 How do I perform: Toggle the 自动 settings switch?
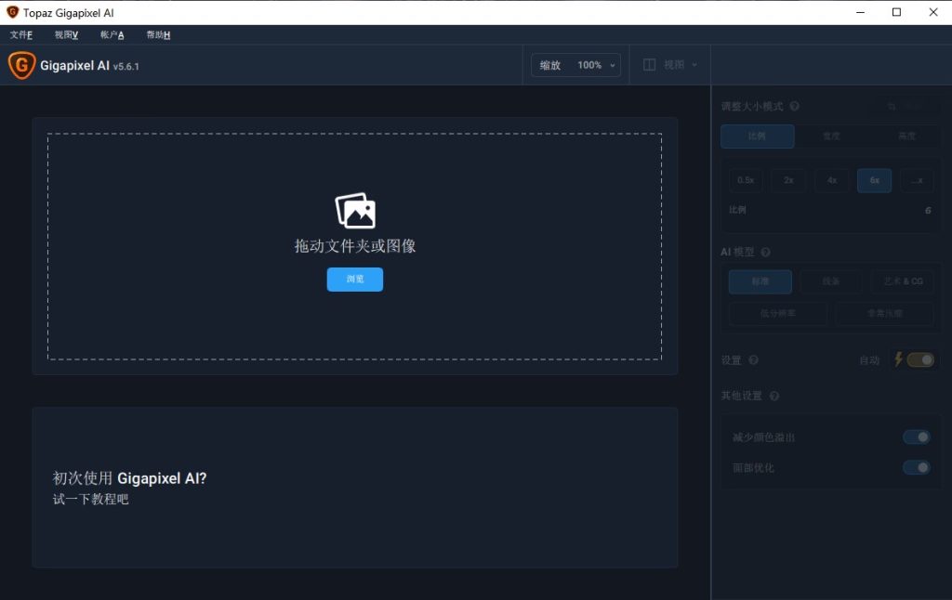pyautogui.click(x=920, y=359)
